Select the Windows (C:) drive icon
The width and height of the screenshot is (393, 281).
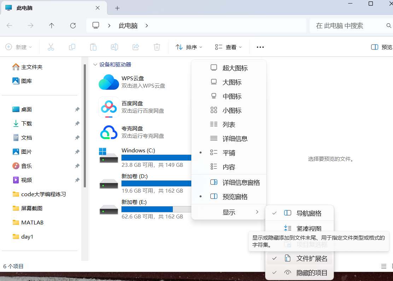coord(109,156)
